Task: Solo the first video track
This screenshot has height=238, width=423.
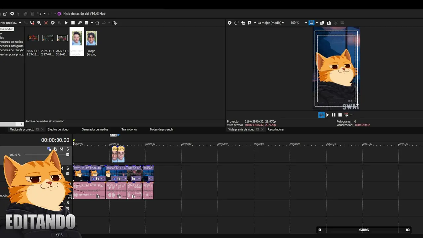Action: point(68,149)
